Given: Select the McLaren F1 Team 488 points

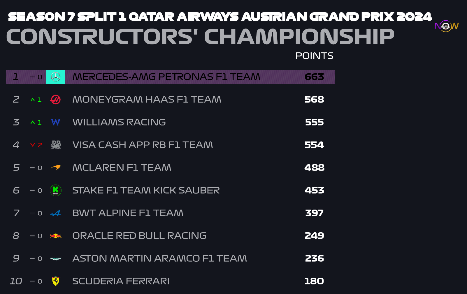Looking at the screenshot, I should 314,168.
